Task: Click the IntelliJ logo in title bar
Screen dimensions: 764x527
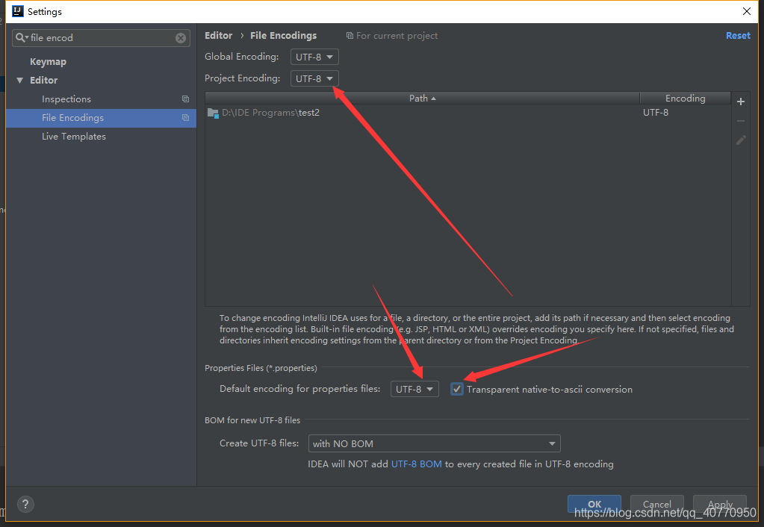Action: pos(17,10)
